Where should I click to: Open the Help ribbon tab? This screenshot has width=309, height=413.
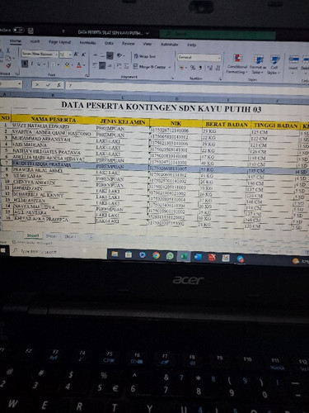(x=192, y=45)
